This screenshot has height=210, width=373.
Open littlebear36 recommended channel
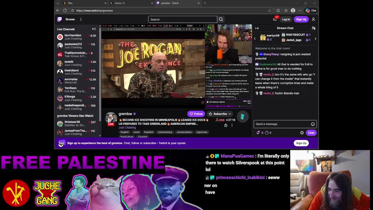(x=77, y=124)
